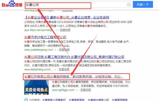Expand dropdown arrow next to www.cghlbjgs.com

77,90
